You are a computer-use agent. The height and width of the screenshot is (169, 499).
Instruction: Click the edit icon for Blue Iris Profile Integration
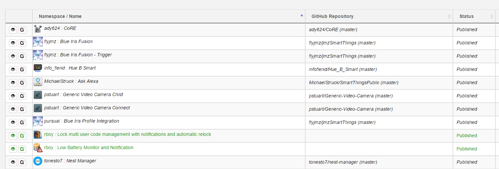[x=22, y=122]
